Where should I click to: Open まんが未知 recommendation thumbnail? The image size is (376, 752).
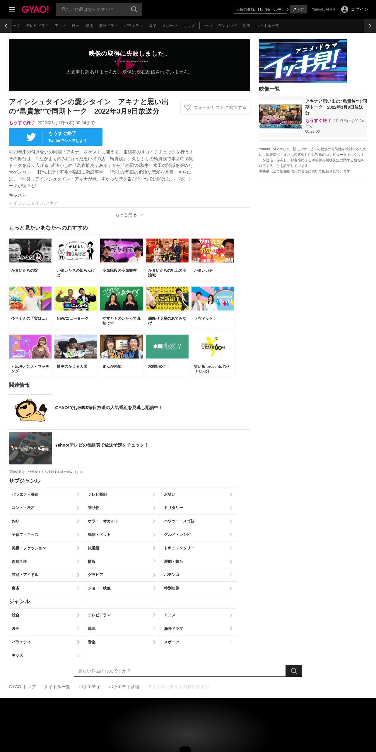pyautogui.click(x=122, y=346)
